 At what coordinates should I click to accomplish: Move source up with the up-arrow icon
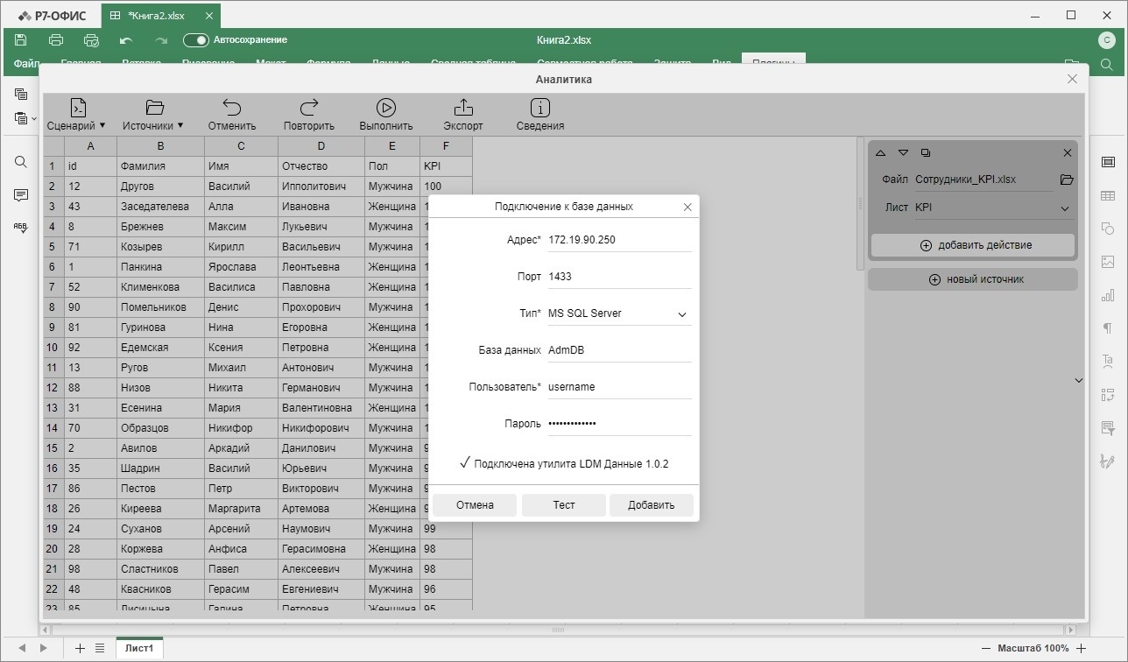tap(881, 152)
